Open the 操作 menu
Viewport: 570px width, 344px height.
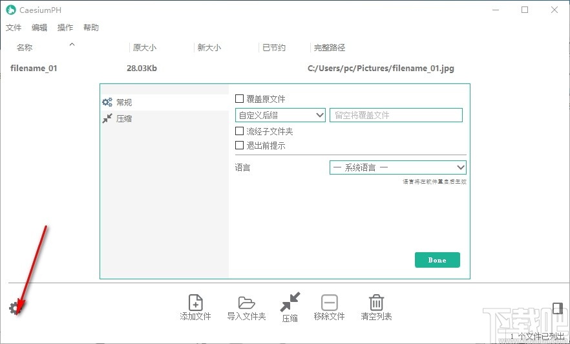[x=65, y=28]
